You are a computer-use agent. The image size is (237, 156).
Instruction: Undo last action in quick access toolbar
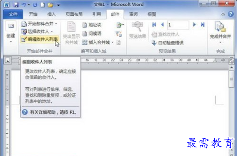tap(23, 5)
